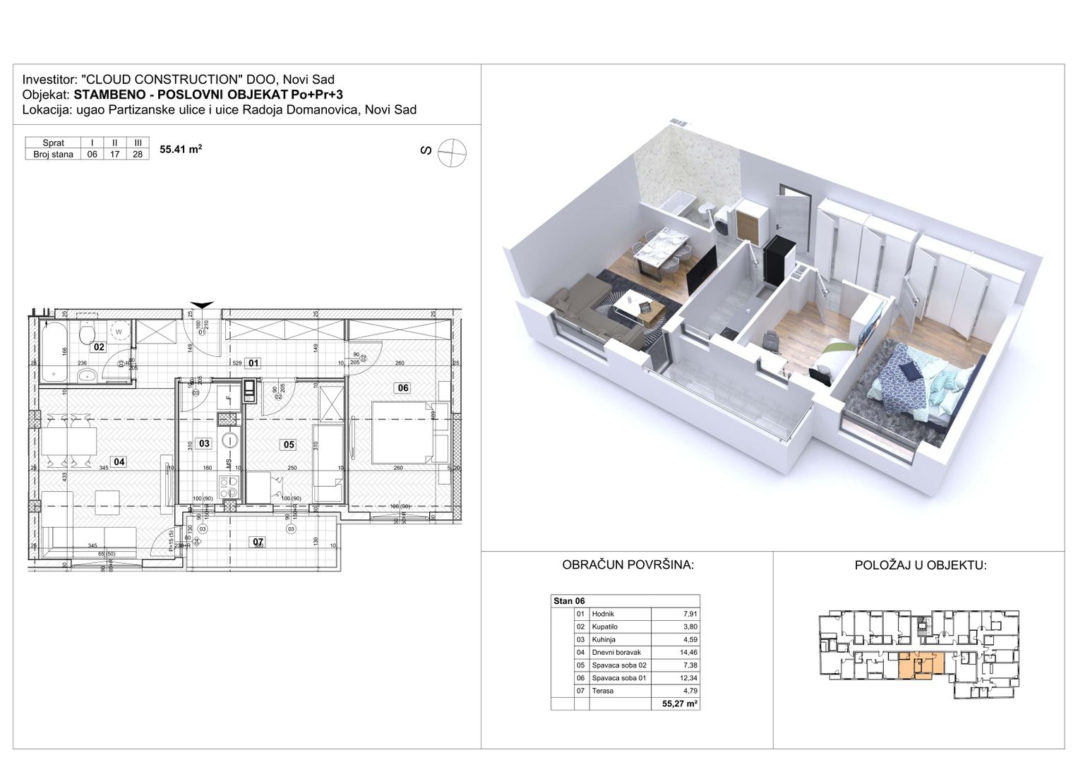Click the 3D apartment render image

[772, 307]
